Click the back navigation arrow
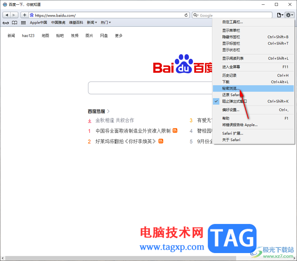The height and width of the screenshot is (261, 297). 6,15
